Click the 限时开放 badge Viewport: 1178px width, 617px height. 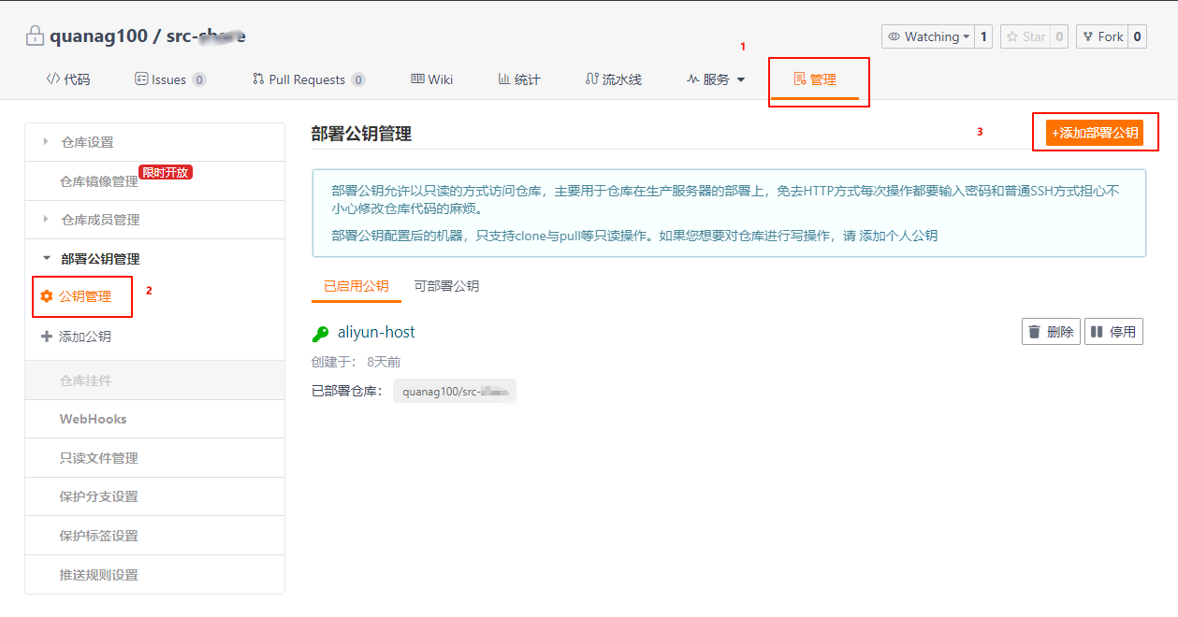click(166, 172)
